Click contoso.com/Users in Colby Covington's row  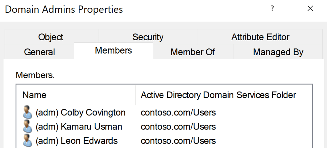[178, 113]
